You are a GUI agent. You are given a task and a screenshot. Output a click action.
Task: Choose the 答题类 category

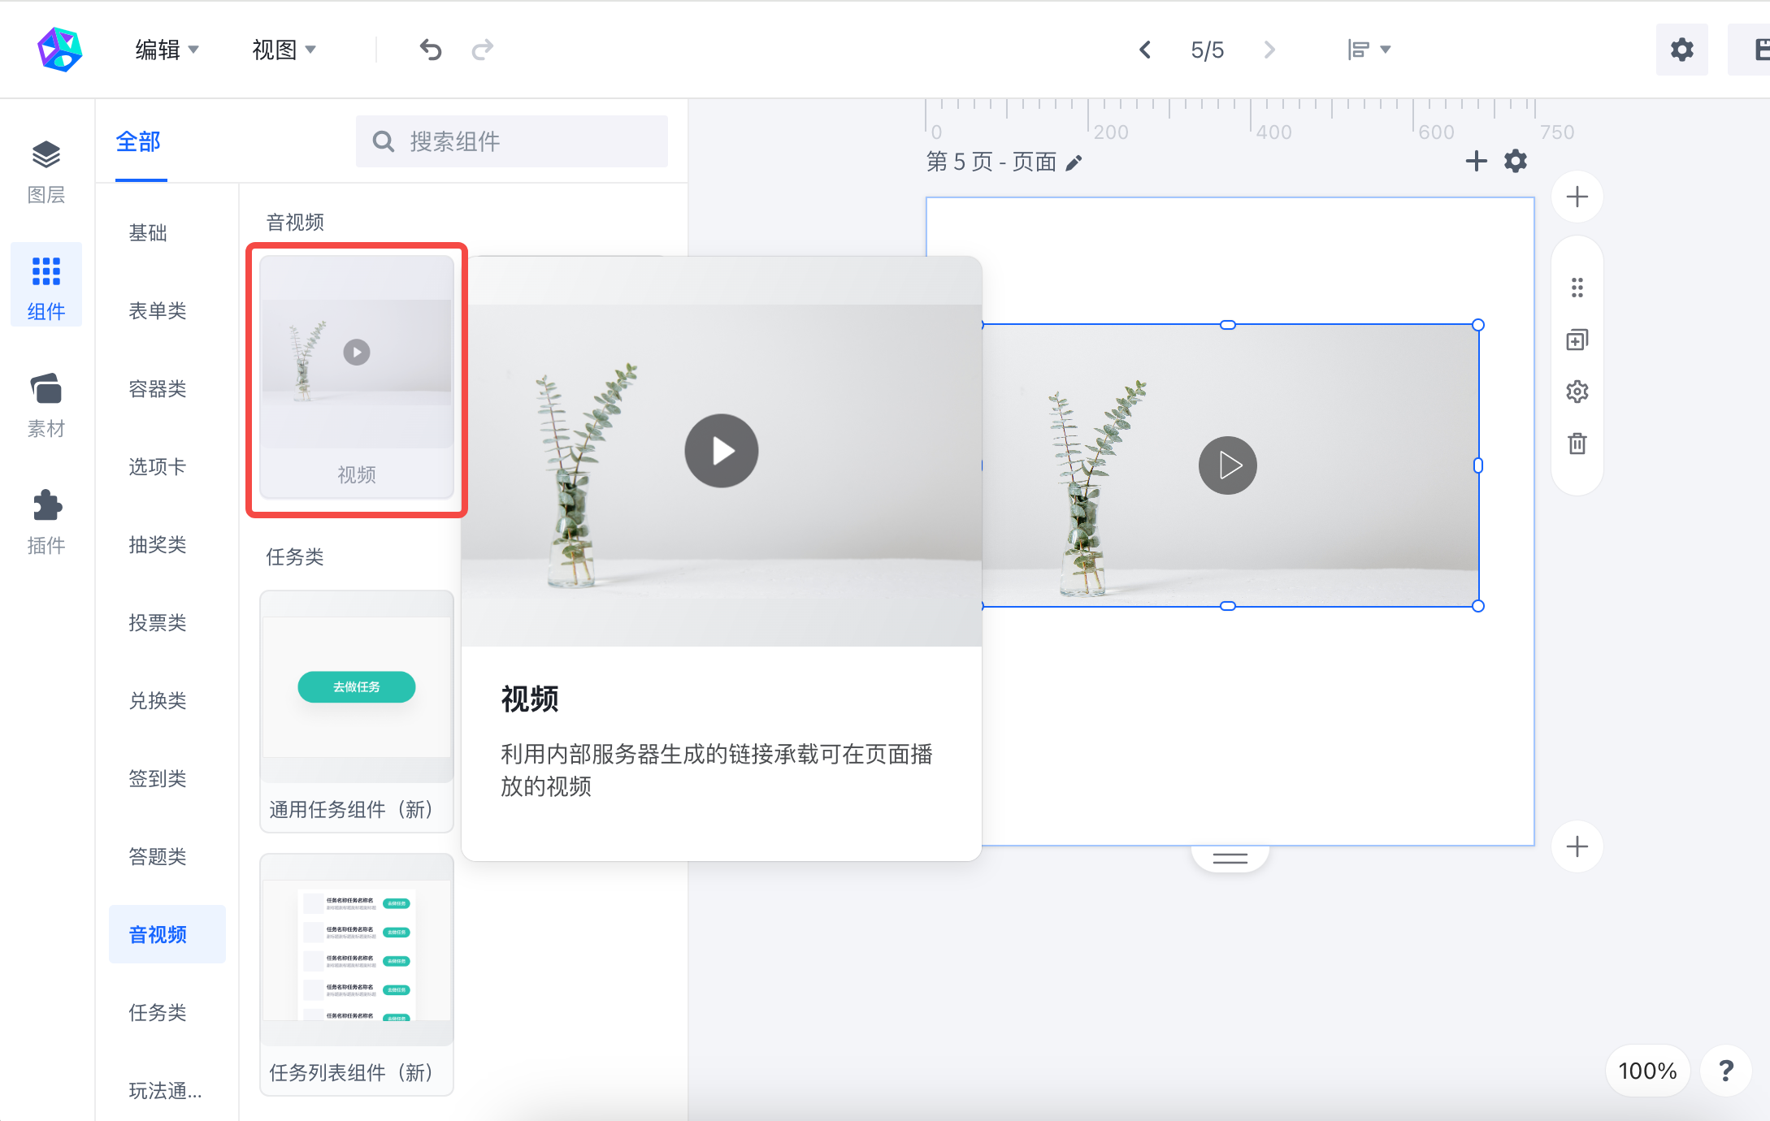pyautogui.click(x=158, y=857)
